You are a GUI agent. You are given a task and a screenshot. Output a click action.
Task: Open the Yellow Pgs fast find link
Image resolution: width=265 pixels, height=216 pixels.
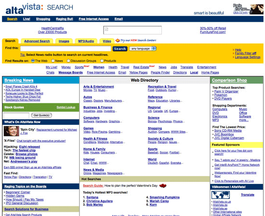[x=10, y=177]
